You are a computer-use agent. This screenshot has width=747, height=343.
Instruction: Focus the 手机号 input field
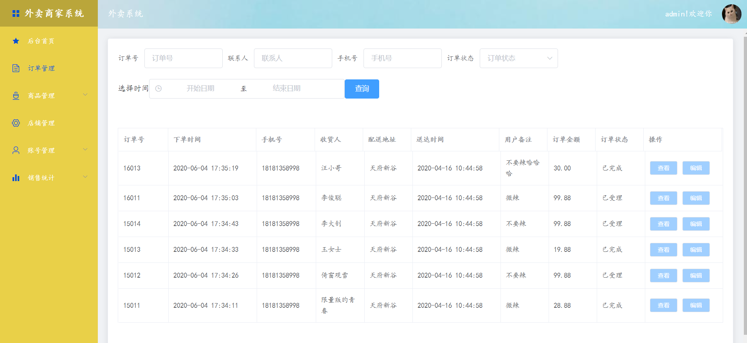click(403, 58)
